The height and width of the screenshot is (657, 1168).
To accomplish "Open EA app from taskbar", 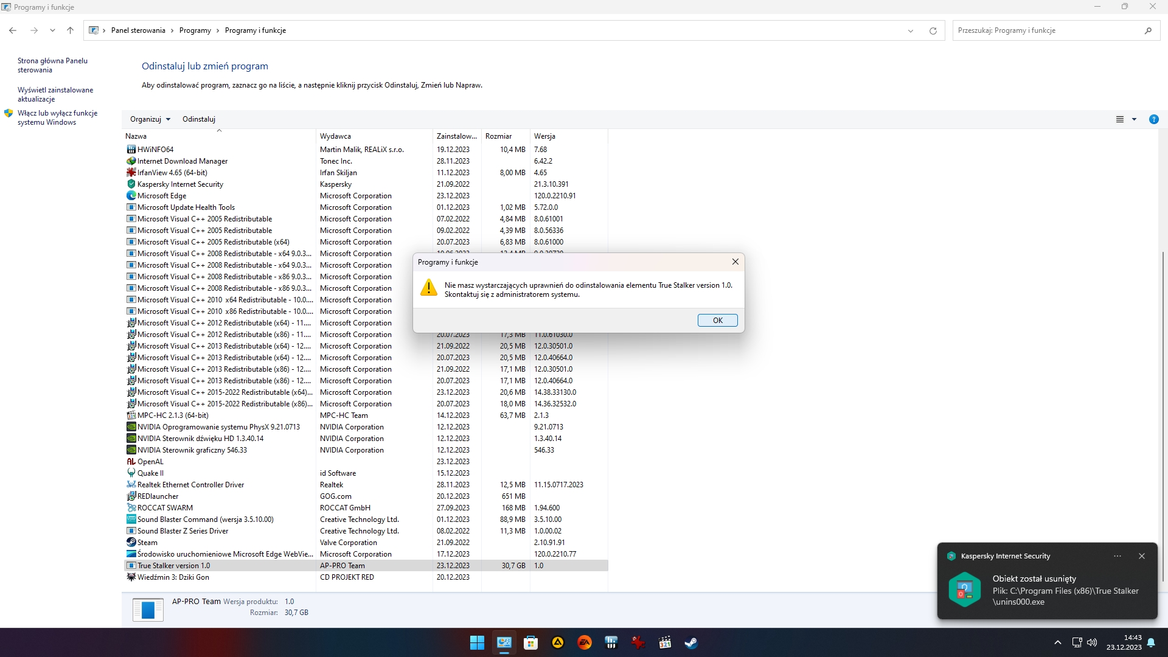I will (584, 642).
